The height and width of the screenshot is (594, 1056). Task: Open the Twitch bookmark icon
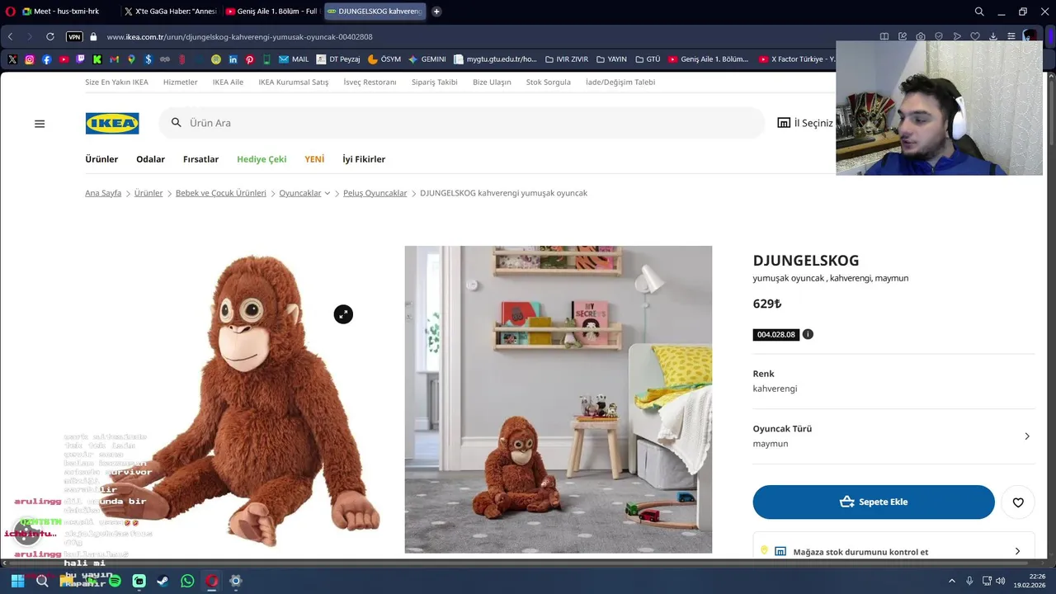(x=80, y=59)
